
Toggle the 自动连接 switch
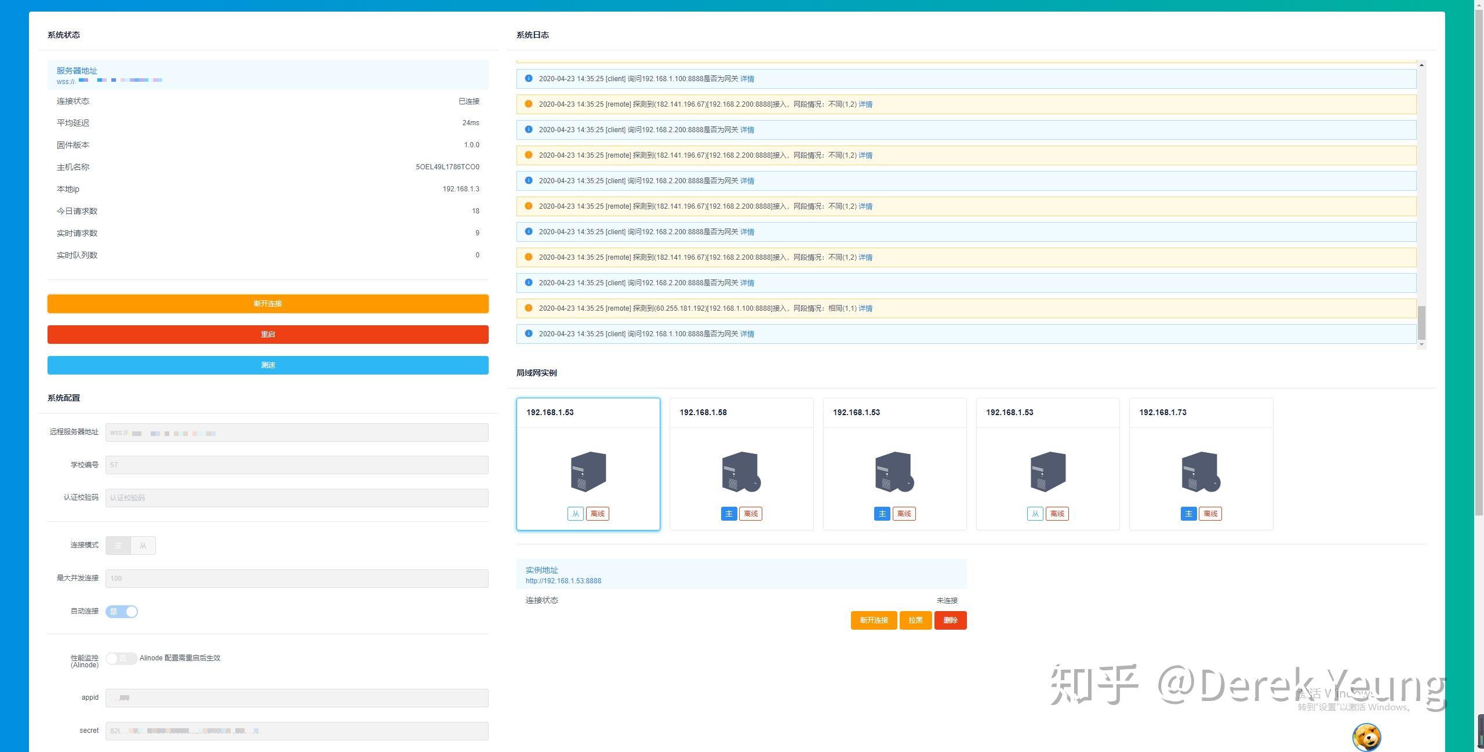122,612
